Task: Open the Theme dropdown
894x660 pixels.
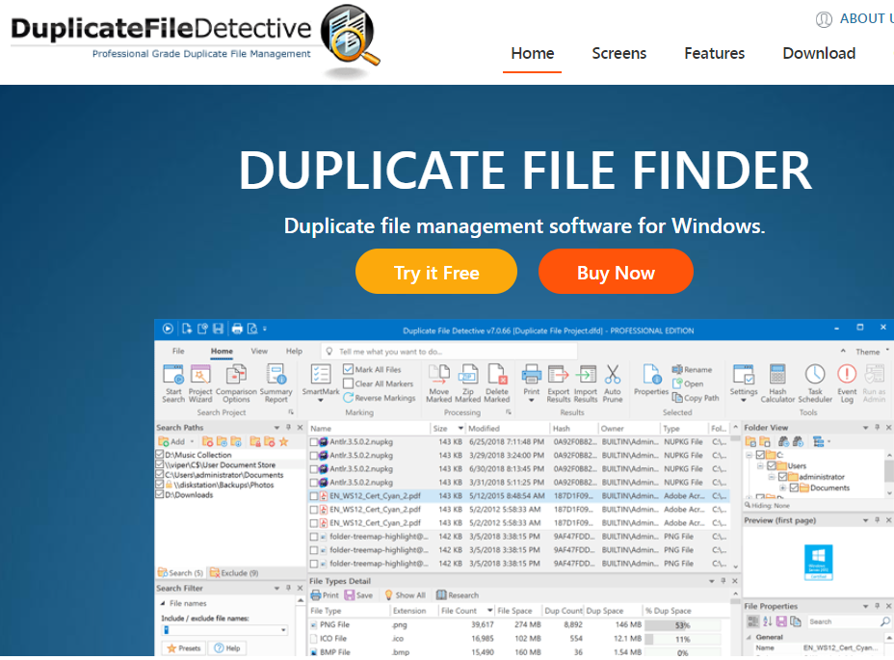Action: pos(873,352)
